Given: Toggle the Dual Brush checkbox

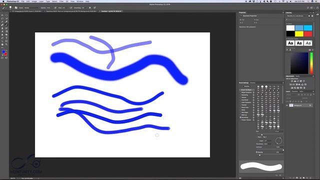Looking at the screenshot, I should pos(240,100).
